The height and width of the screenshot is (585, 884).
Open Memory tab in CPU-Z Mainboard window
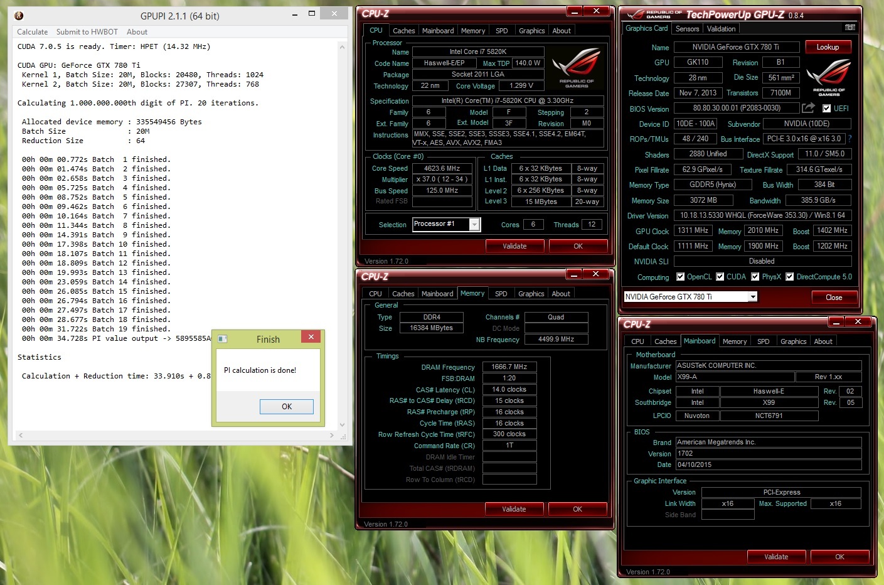[735, 341]
